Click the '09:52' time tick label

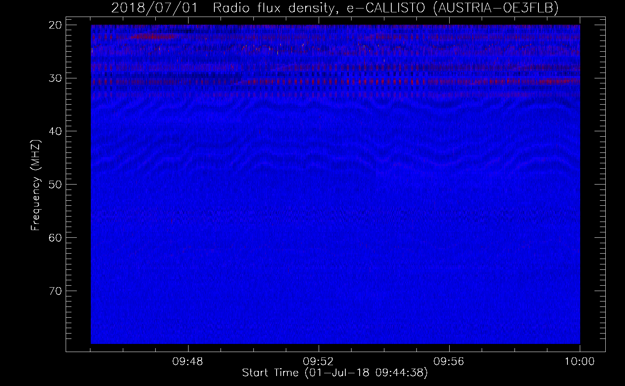319,362
